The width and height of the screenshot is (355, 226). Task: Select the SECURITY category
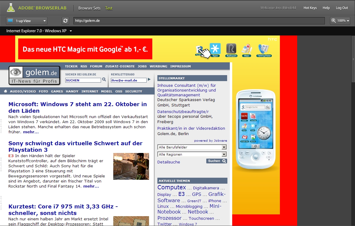click(134, 91)
